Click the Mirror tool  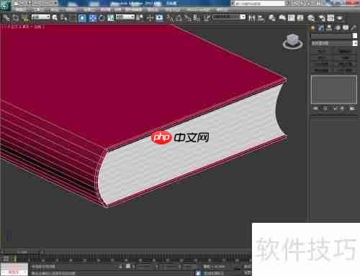[251, 18]
